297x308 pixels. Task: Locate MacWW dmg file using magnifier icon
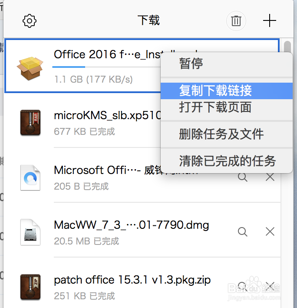tap(242, 231)
